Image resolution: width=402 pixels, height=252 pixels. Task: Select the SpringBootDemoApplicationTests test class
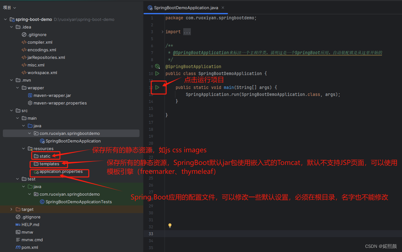click(x=77, y=202)
